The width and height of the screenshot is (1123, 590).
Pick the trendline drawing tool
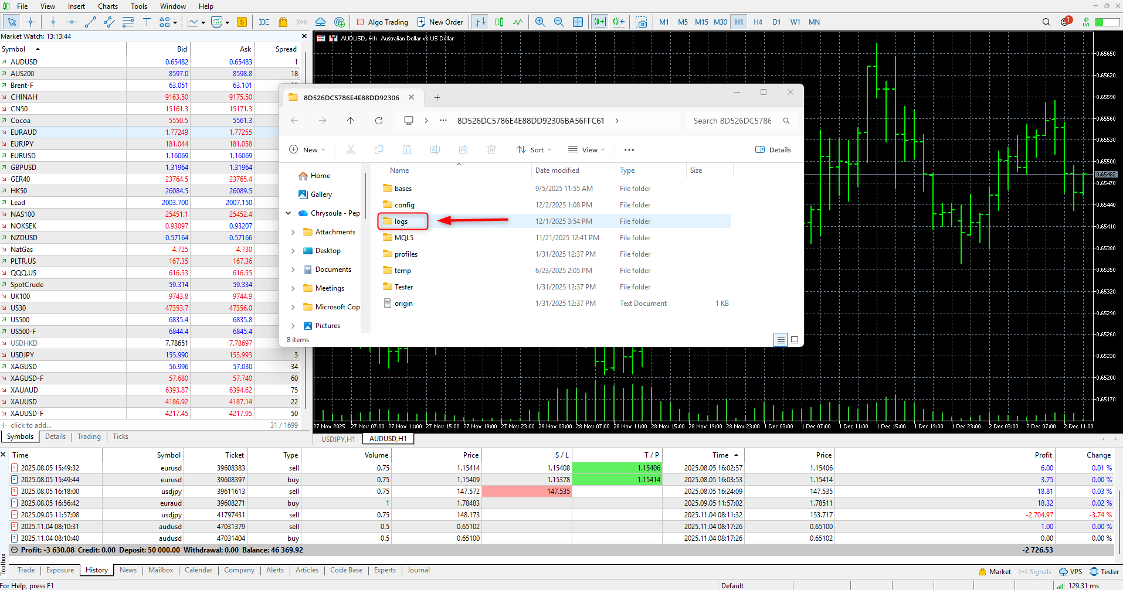(x=90, y=22)
